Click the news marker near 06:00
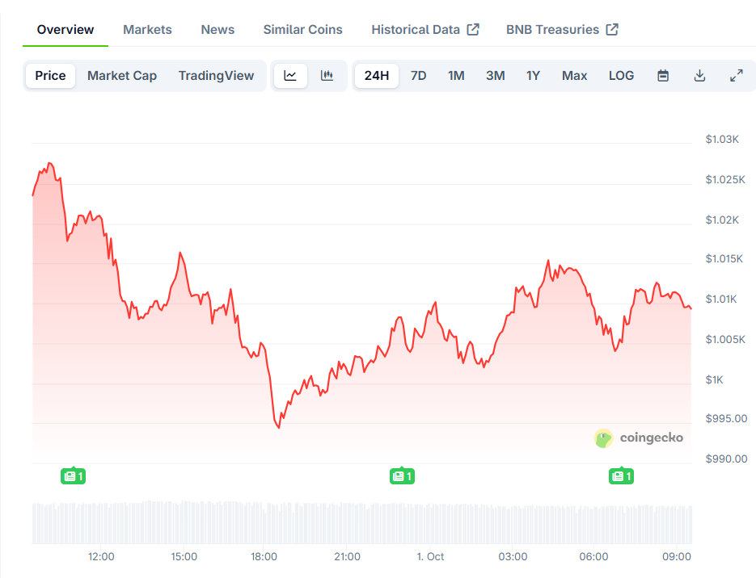This screenshot has width=756, height=578. [x=620, y=476]
